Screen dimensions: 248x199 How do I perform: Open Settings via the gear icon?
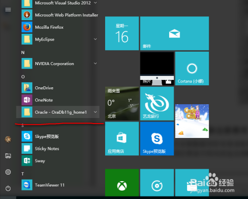(x=8, y=172)
